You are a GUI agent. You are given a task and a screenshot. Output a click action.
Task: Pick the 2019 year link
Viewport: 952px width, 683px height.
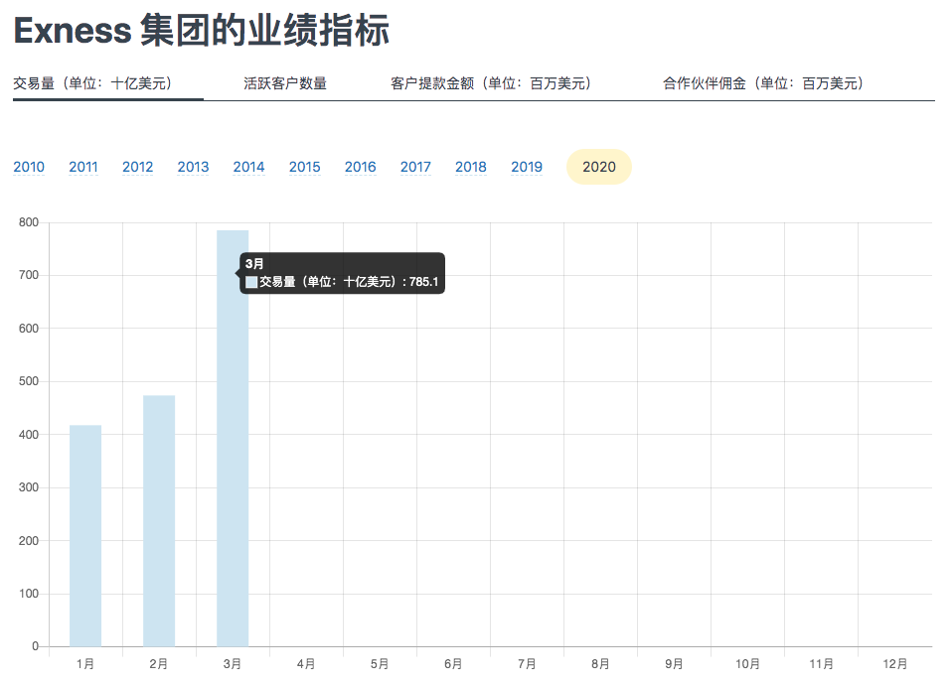(x=527, y=167)
